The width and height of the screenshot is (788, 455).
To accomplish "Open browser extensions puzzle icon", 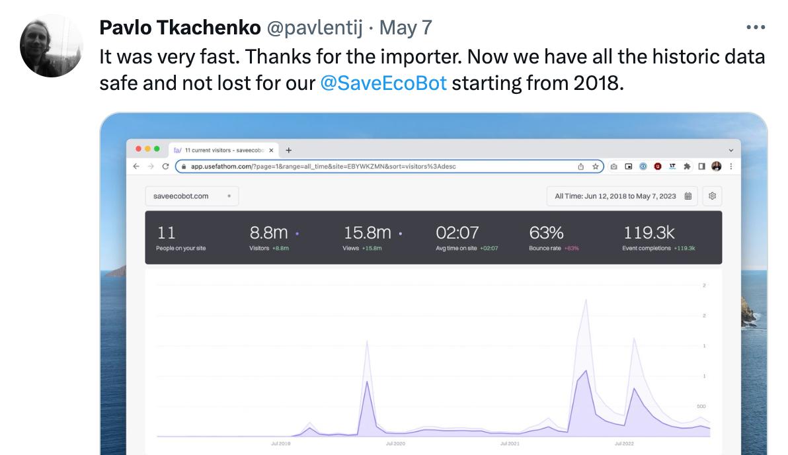I will (x=688, y=167).
